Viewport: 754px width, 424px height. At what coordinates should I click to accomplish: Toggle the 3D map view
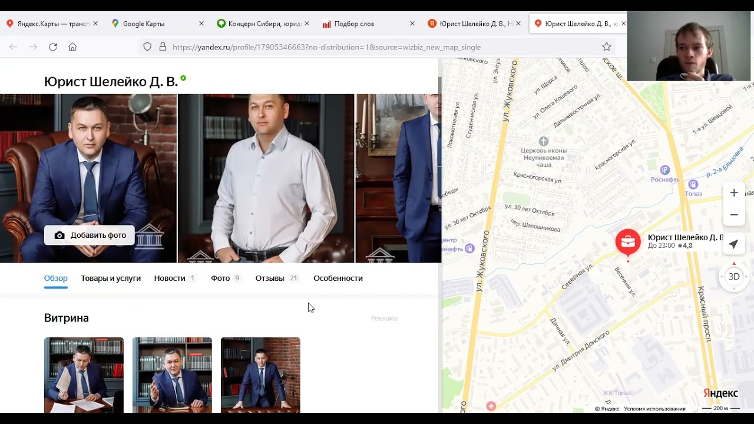[x=734, y=277]
